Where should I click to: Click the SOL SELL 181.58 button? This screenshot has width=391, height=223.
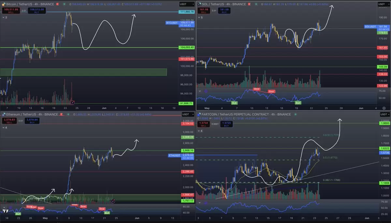click(x=203, y=10)
